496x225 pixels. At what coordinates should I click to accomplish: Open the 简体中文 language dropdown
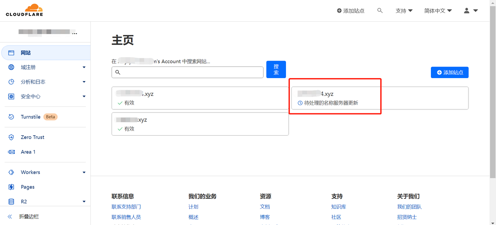point(438,11)
